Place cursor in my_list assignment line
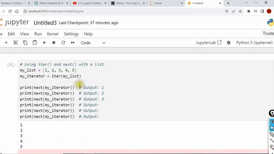 (48, 70)
